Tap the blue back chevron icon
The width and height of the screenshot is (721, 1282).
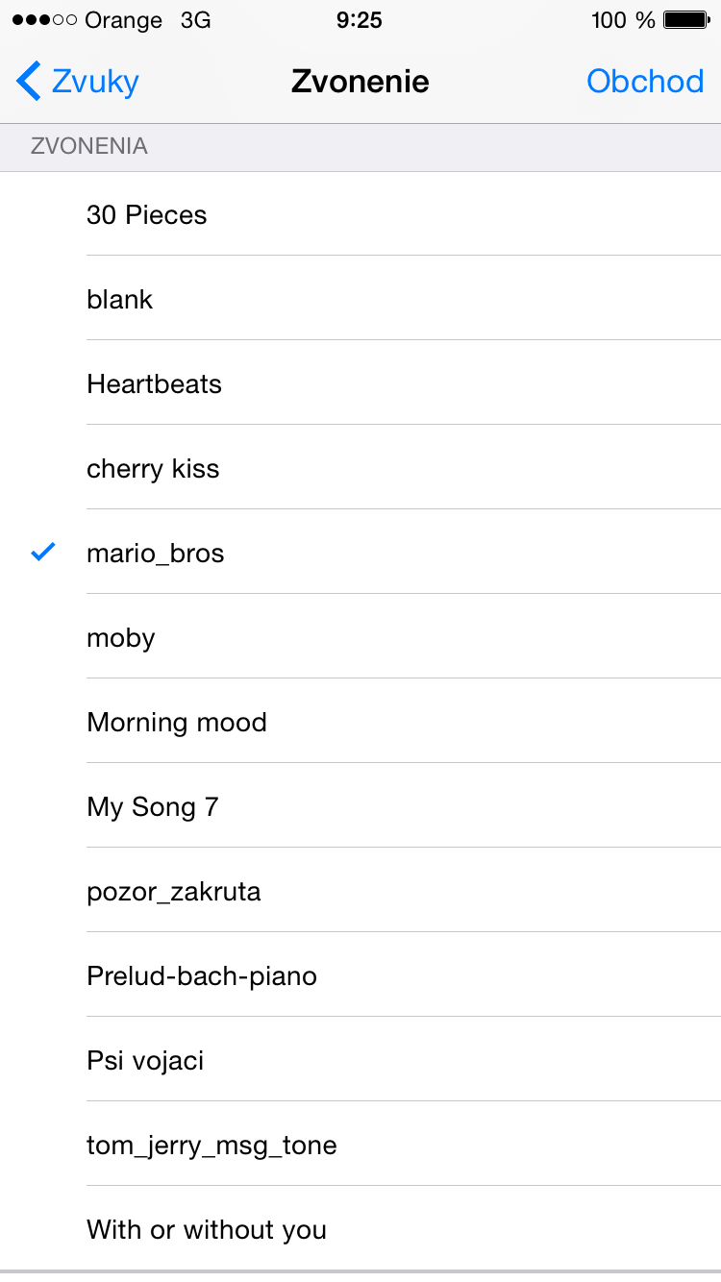(x=29, y=82)
